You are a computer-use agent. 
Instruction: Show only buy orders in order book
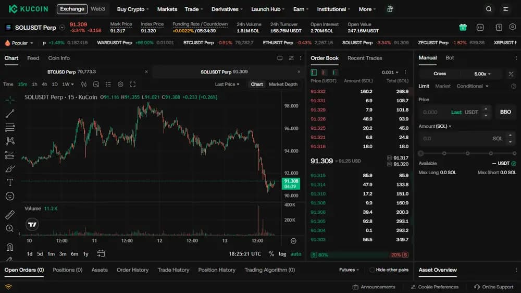coord(334,72)
